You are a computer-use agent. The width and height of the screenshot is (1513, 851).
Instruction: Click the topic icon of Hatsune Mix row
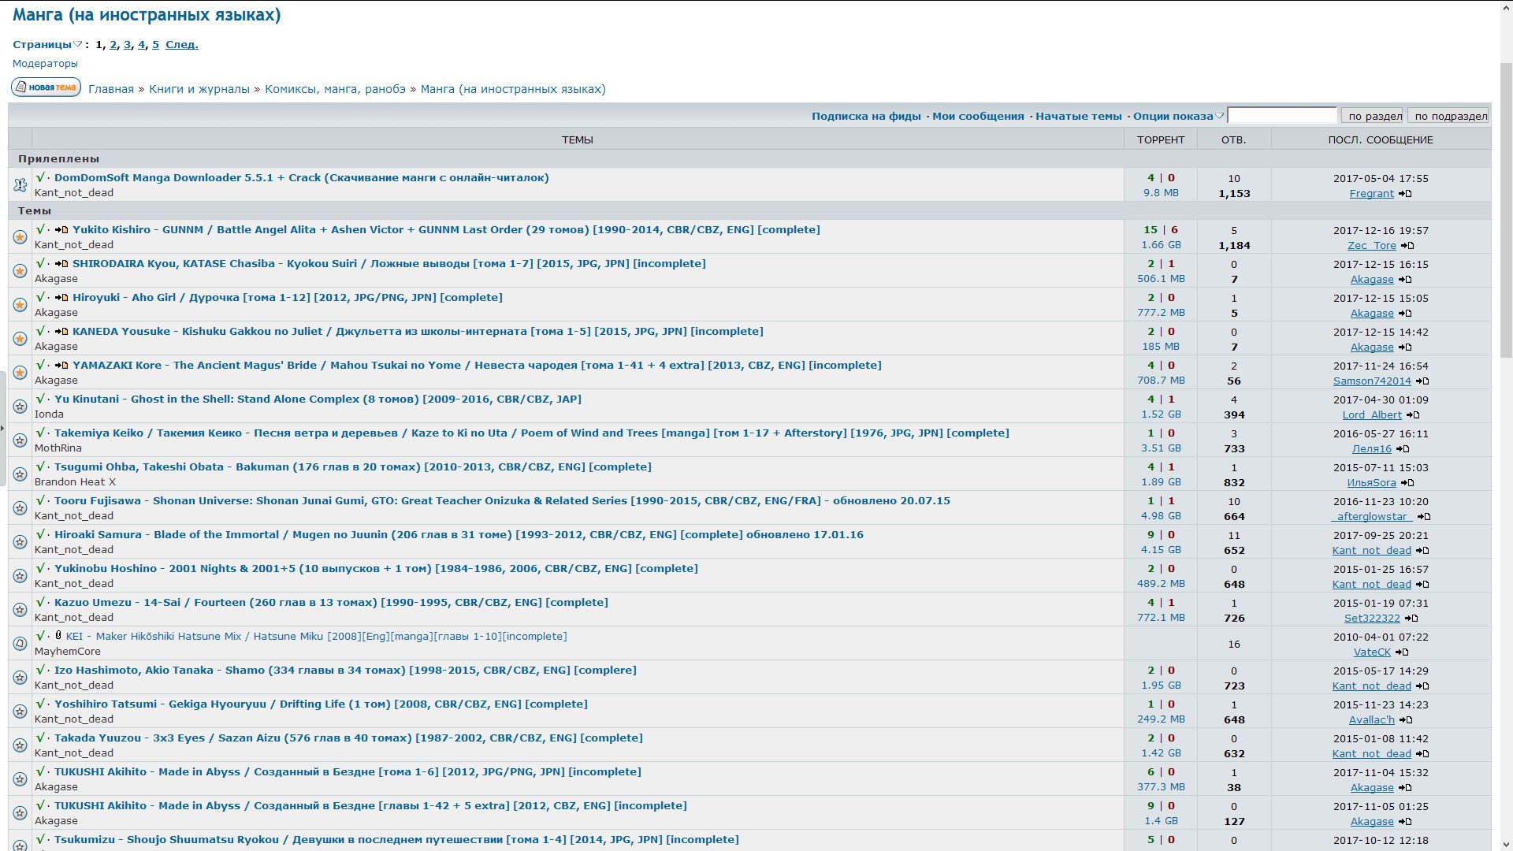coord(20,644)
